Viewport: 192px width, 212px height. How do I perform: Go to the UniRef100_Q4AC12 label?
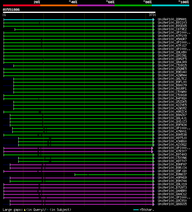pos(172,194)
